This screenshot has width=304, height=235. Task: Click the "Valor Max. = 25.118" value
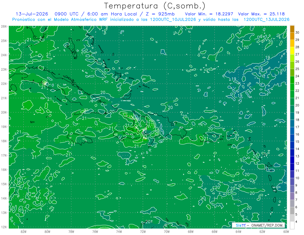[261, 14]
